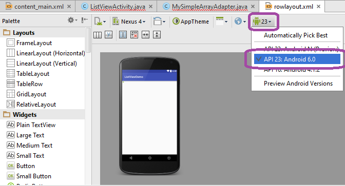This screenshot has width=345, height=186.
Task: Close the MySimpleArrayAdapter.java tab
Action: (253, 7)
